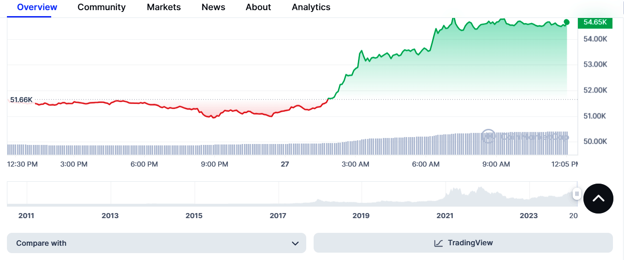Image resolution: width=624 pixels, height=260 pixels.
Task: Expand the Compare with dropdown chevron
Action: point(295,243)
